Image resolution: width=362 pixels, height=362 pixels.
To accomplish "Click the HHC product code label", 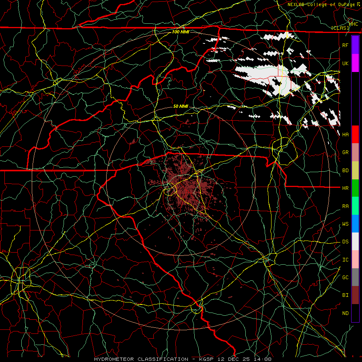I will pos(354,24).
